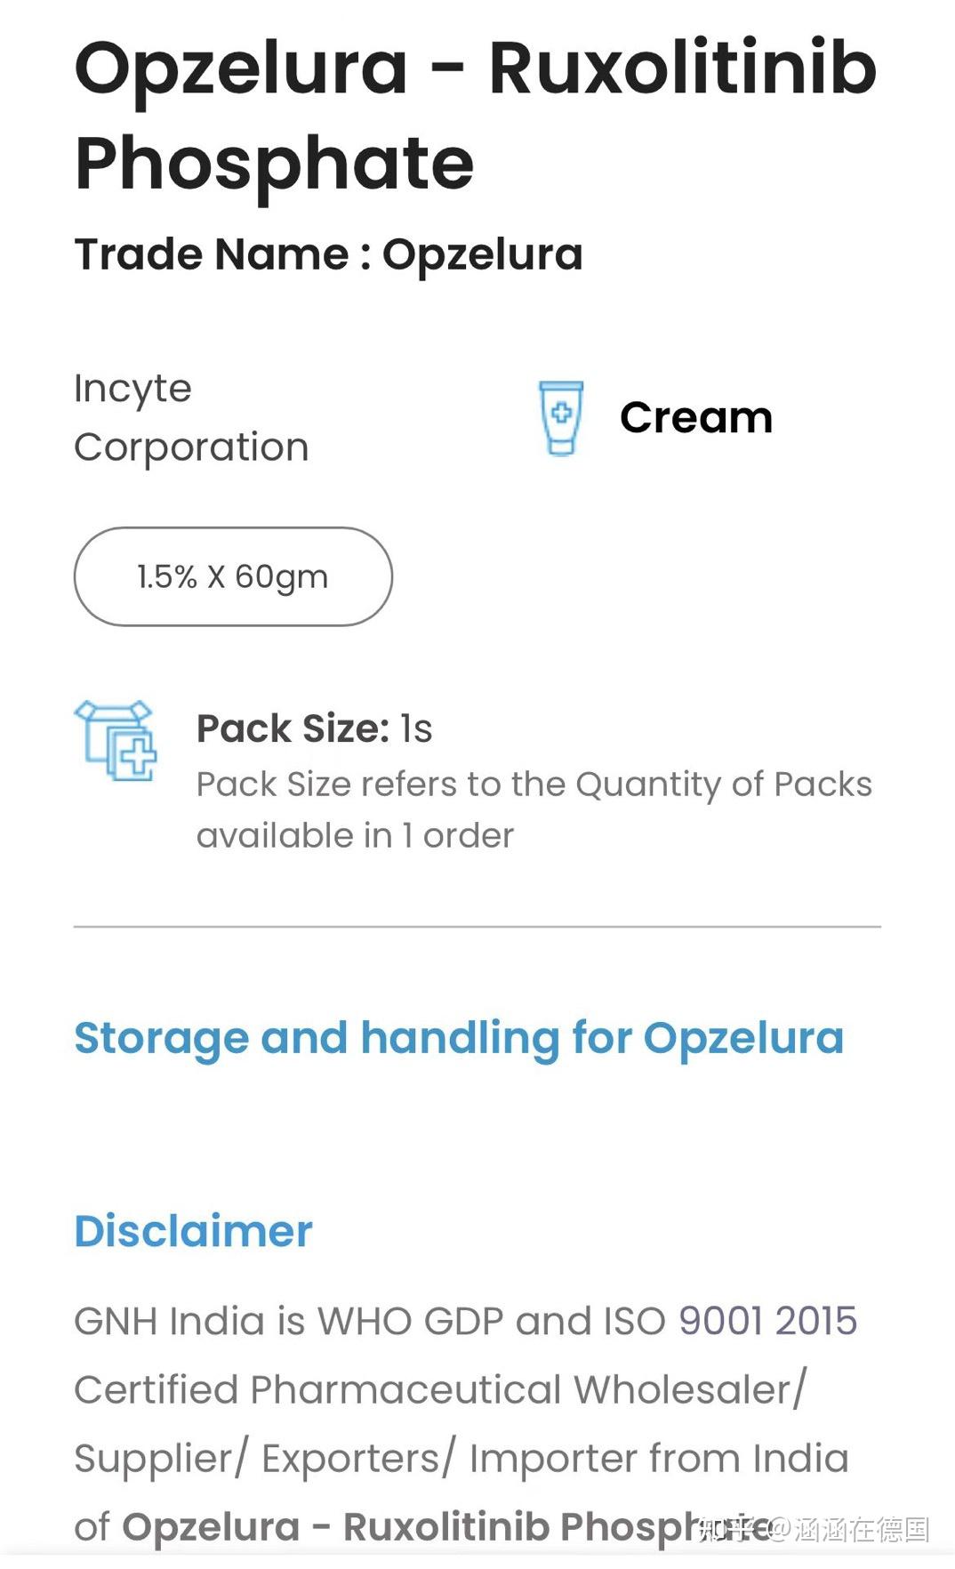This screenshot has width=955, height=1569.
Task: Click the pack size boxes icon
Action: tap(116, 741)
